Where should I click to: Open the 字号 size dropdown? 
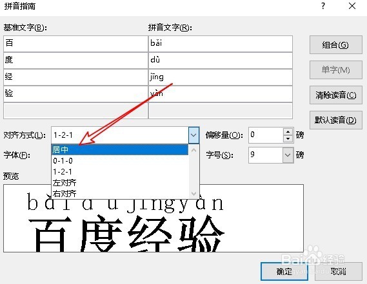coord(288,155)
